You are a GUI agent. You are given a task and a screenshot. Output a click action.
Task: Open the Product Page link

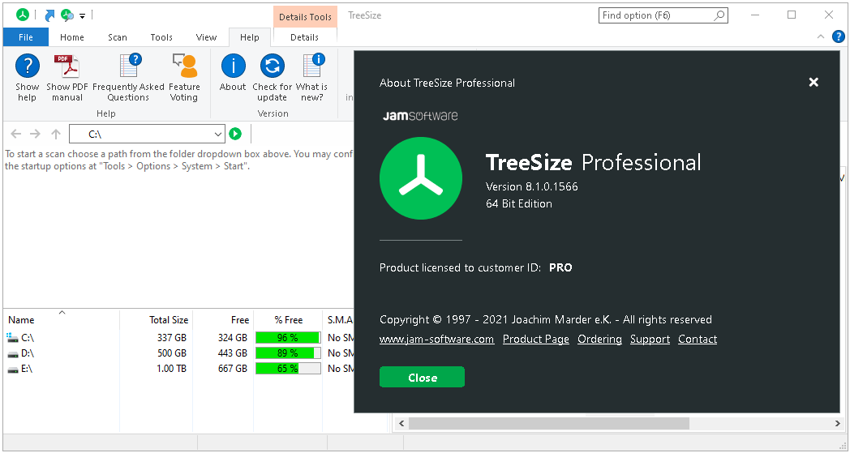[x=536, y=340]
